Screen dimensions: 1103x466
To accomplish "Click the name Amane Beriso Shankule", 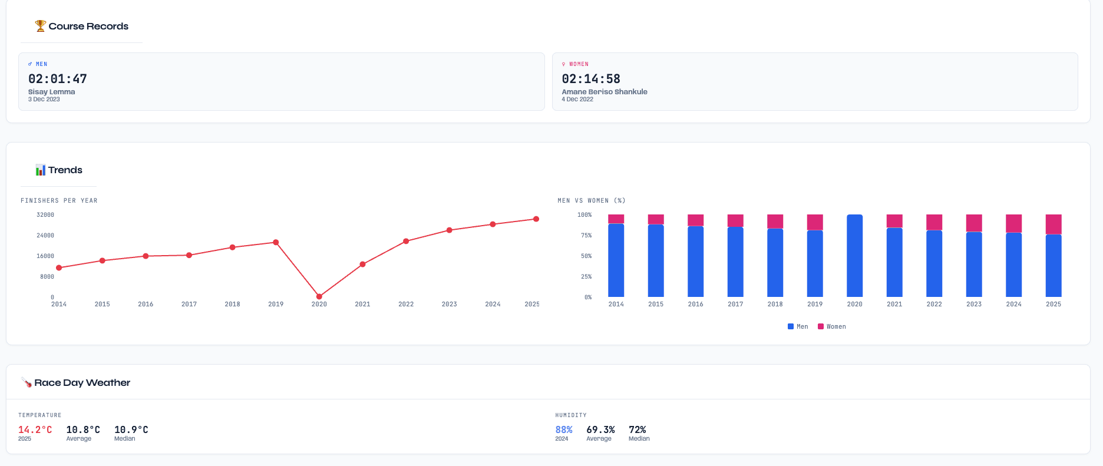I will [605, 92].
